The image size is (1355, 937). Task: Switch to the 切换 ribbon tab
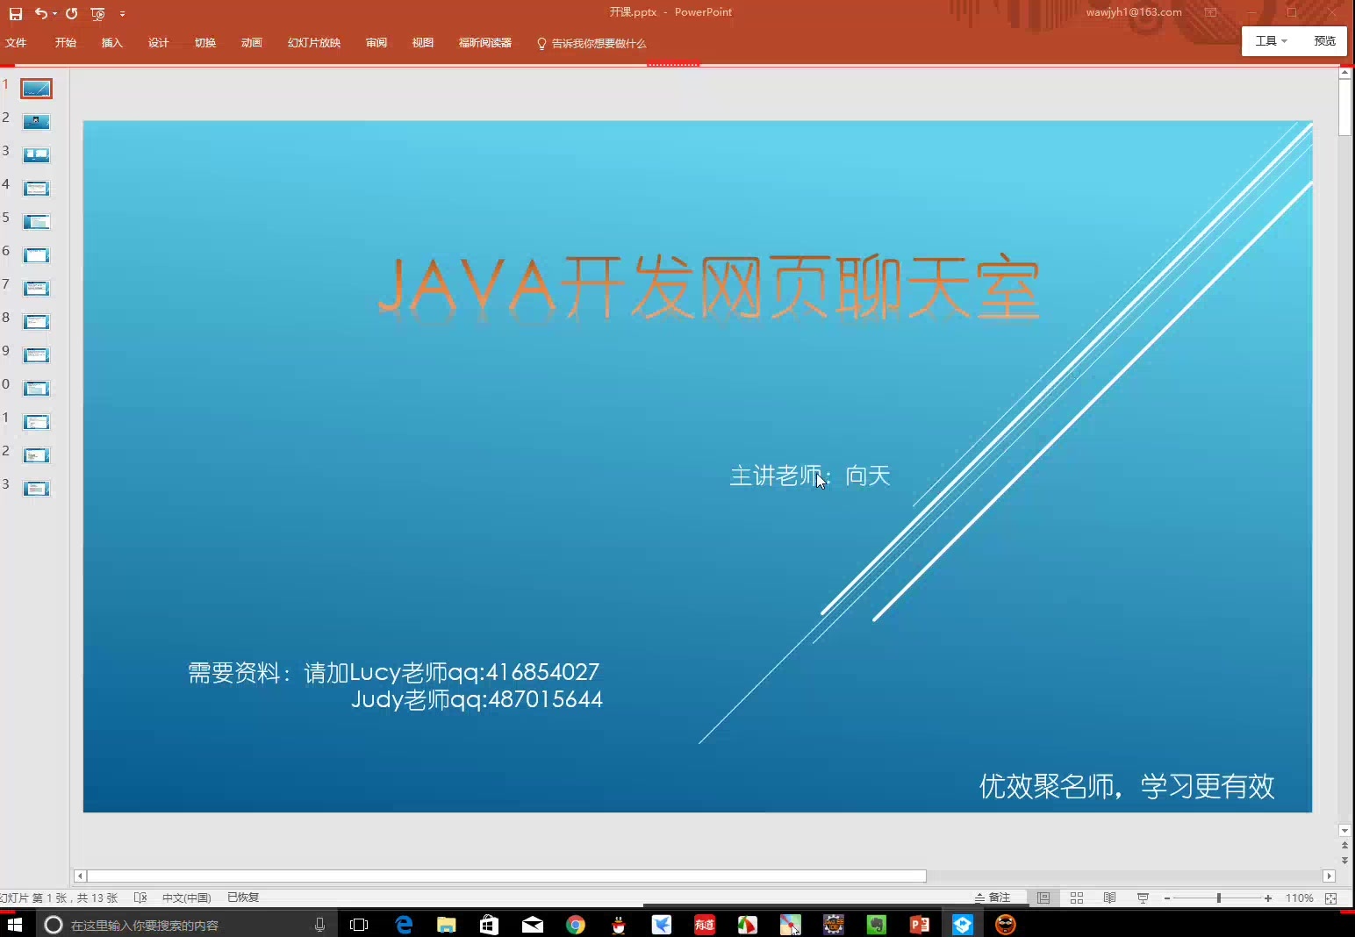[205, 43]
